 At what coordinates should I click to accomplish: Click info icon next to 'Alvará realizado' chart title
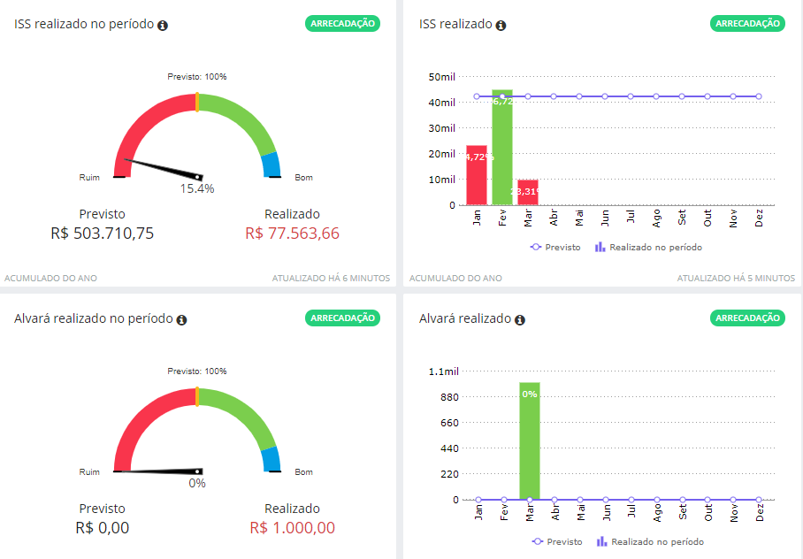(x=520, y=319)
